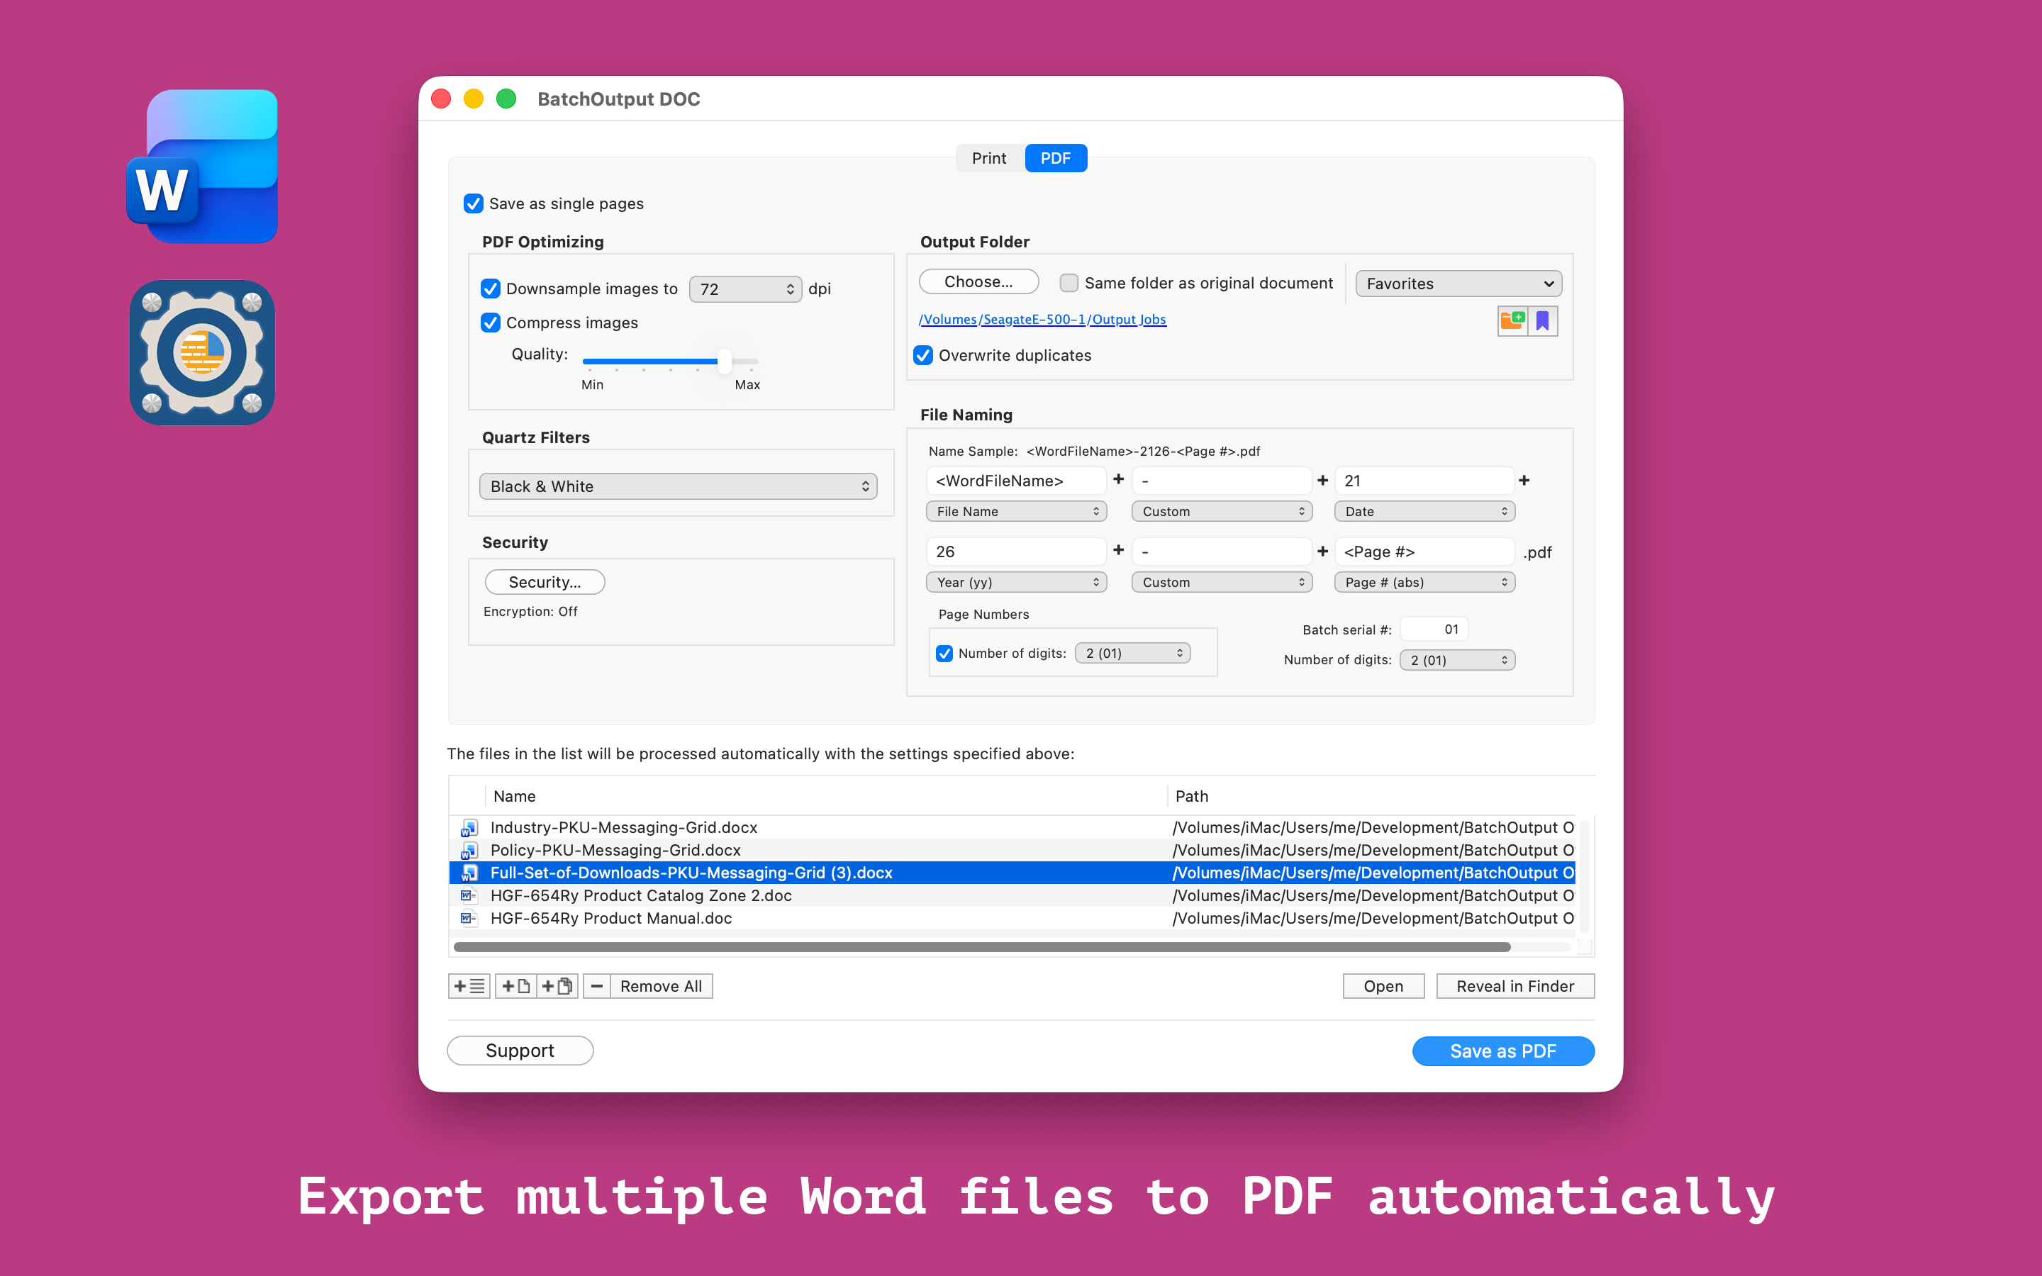Screen dimensions: 2042x1276
Task: Click the Open button
Action: pos(1383,985)
